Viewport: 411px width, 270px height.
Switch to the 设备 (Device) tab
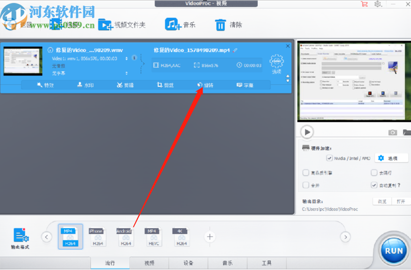[x=188, y=263]
